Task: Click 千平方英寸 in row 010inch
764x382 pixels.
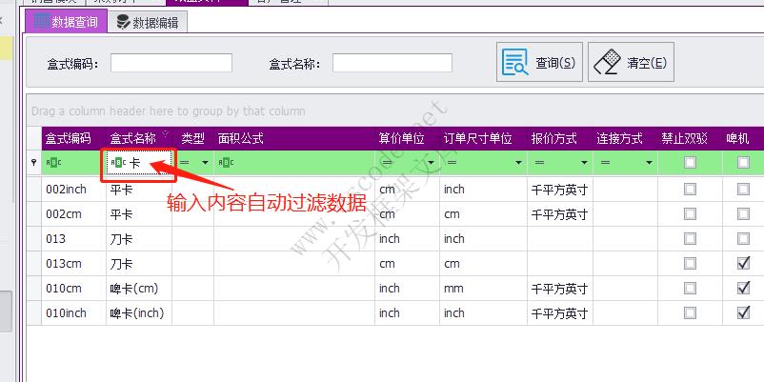Action: click(559, 313)
